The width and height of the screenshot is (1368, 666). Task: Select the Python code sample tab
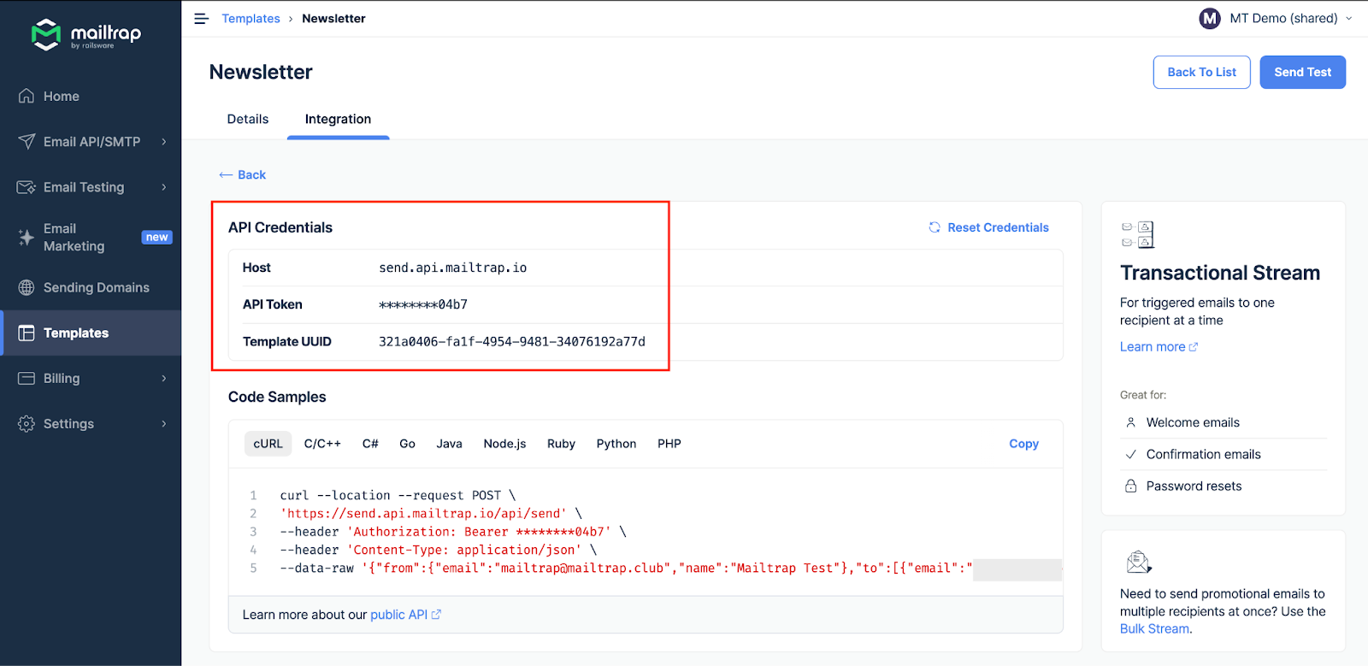[616, 444]
